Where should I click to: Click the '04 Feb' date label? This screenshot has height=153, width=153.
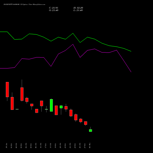point(26,146)
